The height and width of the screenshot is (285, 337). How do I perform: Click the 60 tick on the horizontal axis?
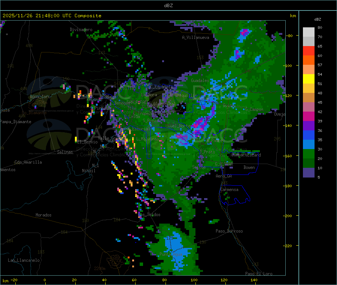coord(134,280)
